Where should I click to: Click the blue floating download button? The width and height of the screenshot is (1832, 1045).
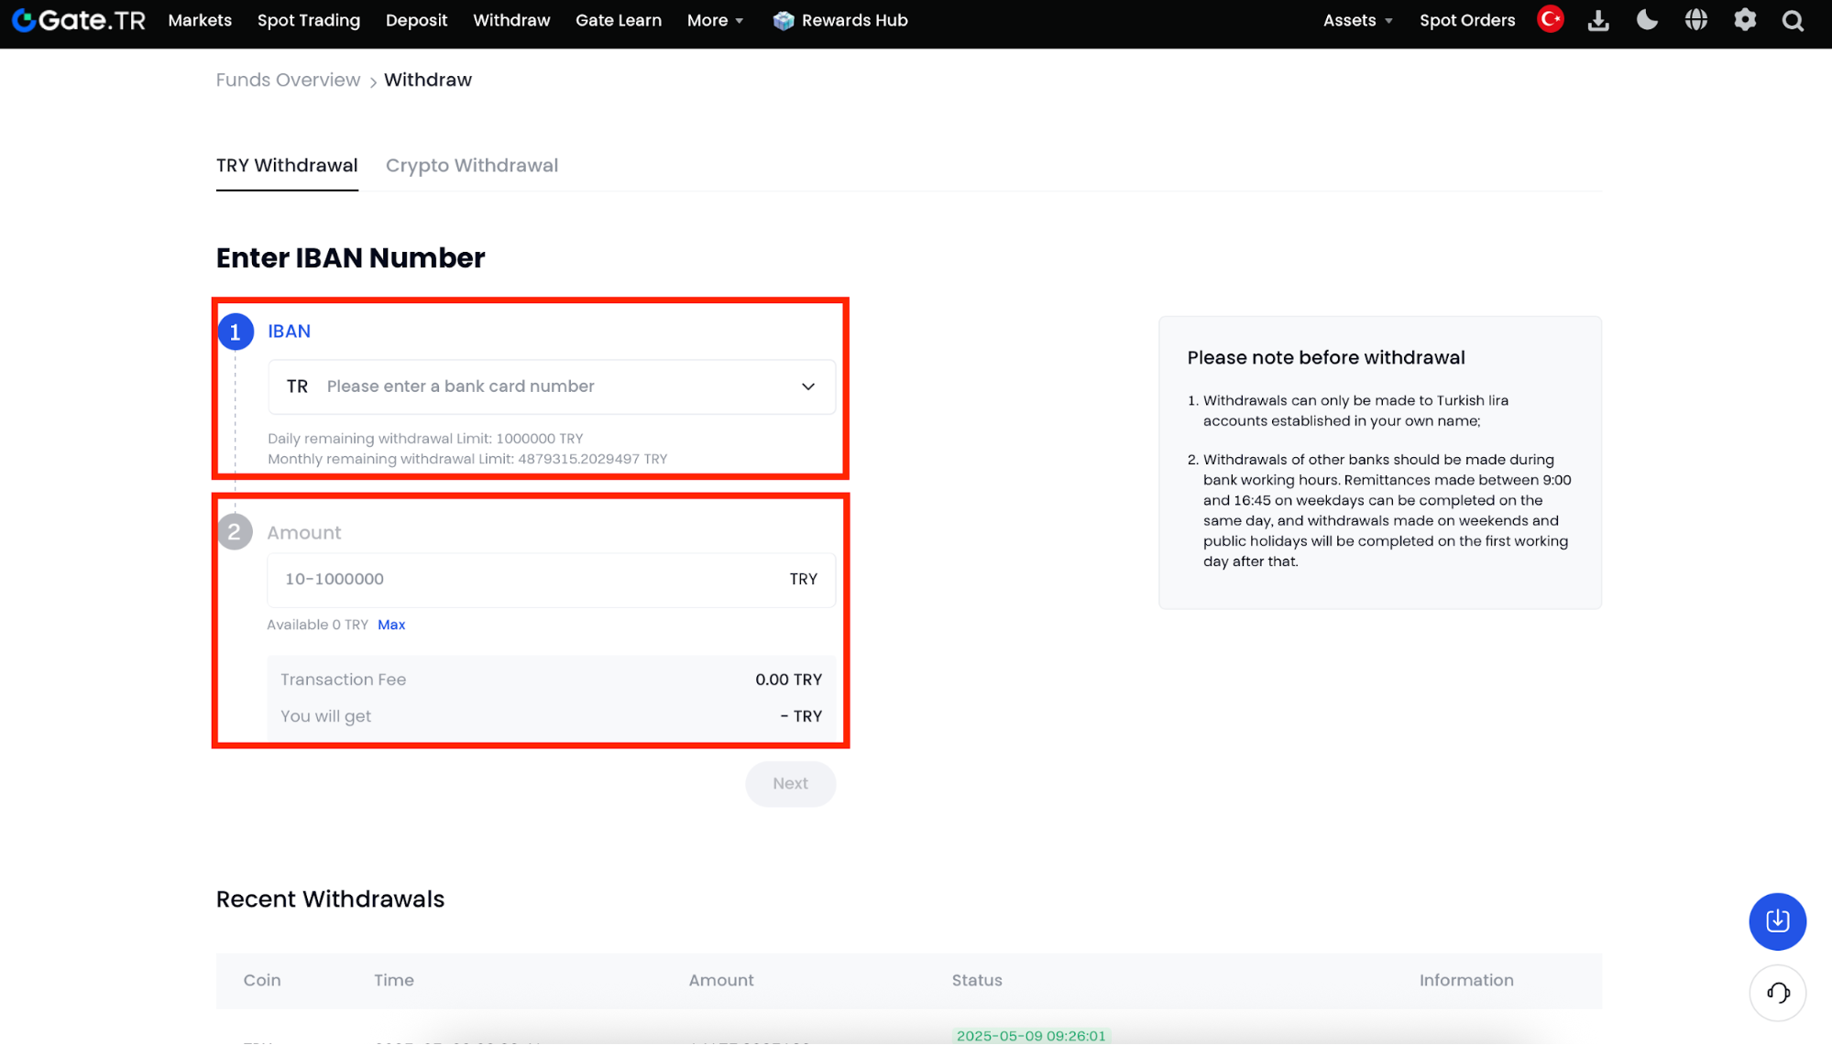click(1777, 920)
